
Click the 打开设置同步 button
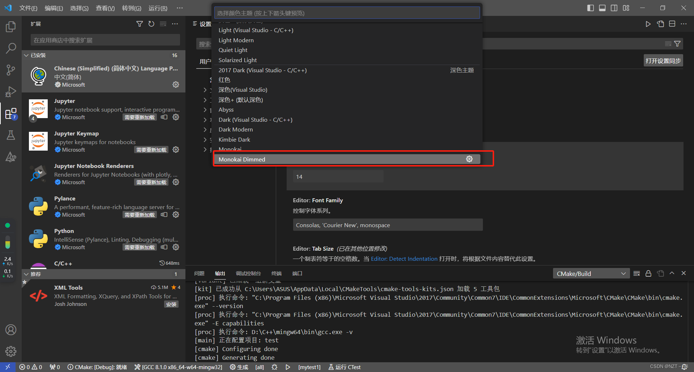[x=663, y=61]
